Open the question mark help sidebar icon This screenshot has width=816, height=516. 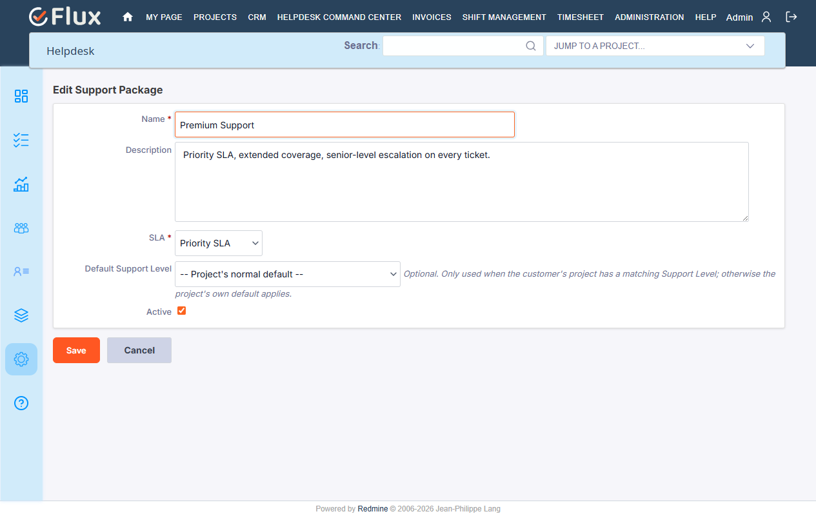[x=21, y=403]
